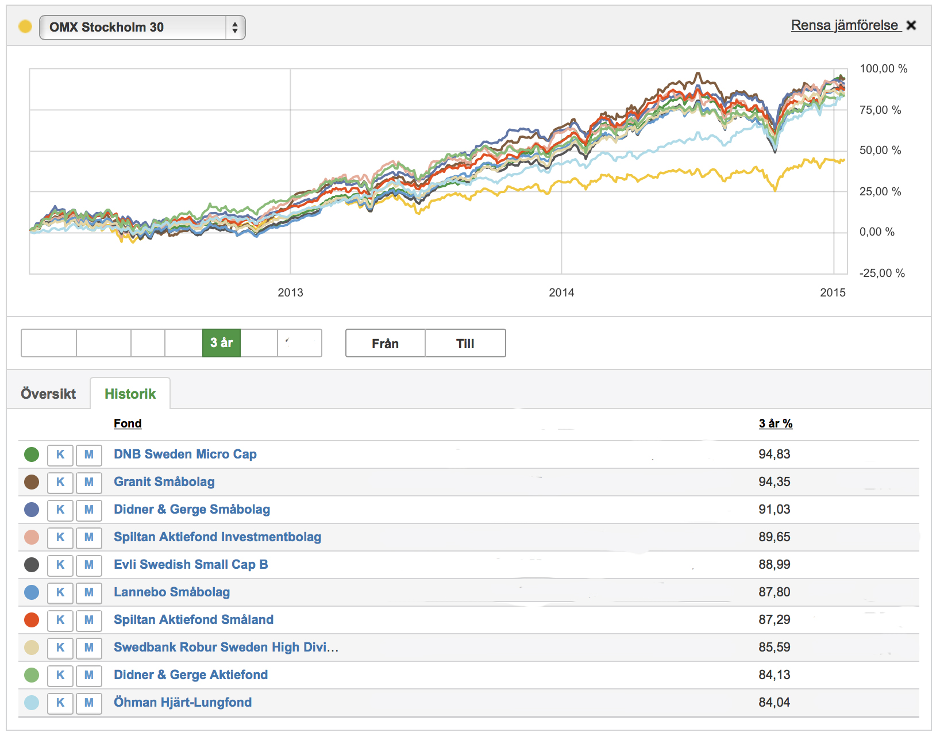
Task: Click the M button for Granit Småbolag
Action: [x=88, y=482]
